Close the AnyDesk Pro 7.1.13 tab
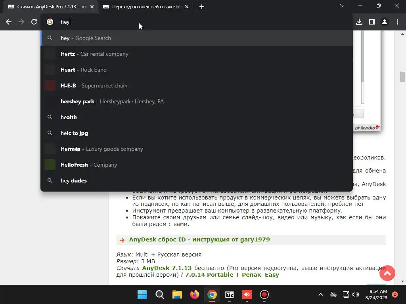406x304 pixels. pos(92,7)
